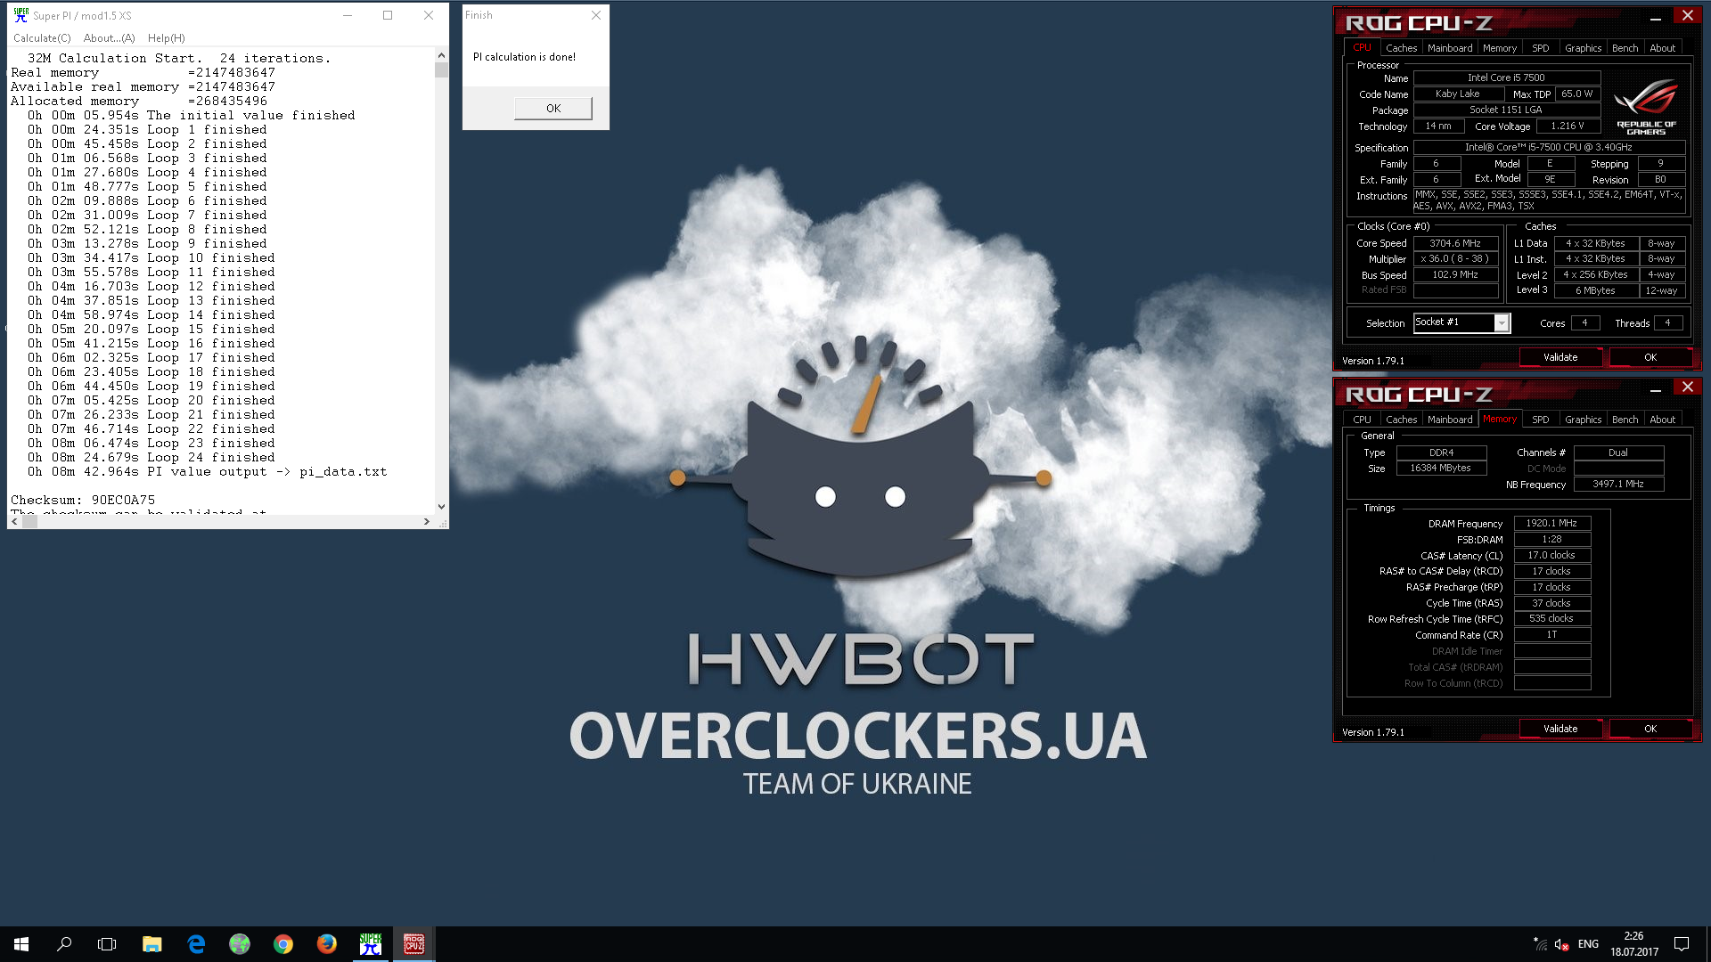Launch File Explorer from taskbar

point(152,944)
